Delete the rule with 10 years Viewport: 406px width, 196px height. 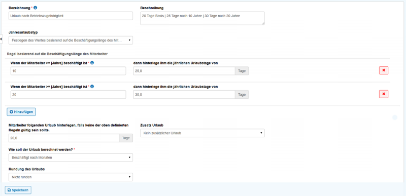384,70
